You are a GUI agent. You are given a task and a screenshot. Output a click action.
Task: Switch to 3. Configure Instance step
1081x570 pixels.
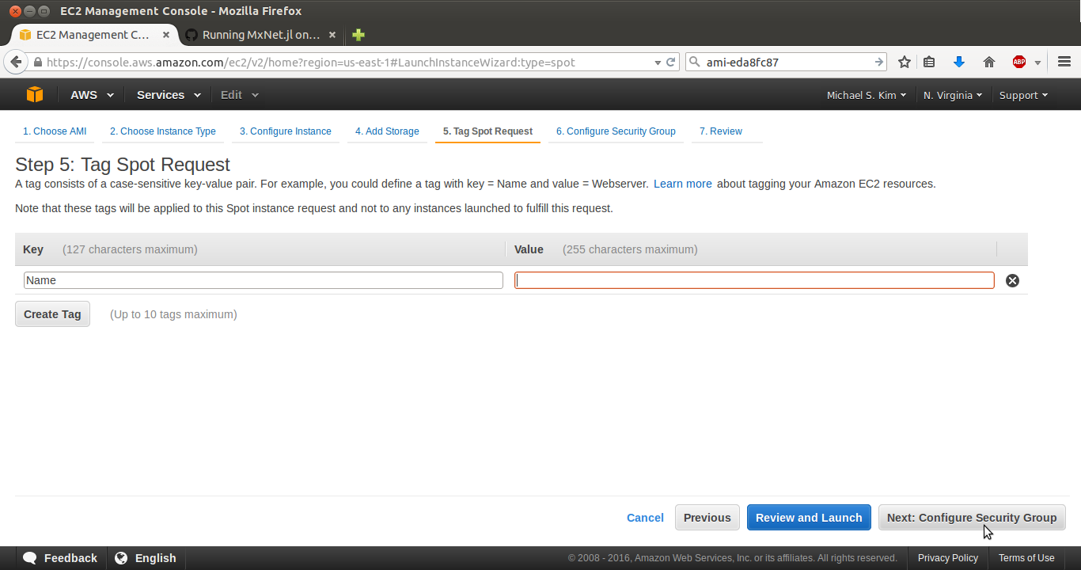pyautogui.click(x=286, y=131)
